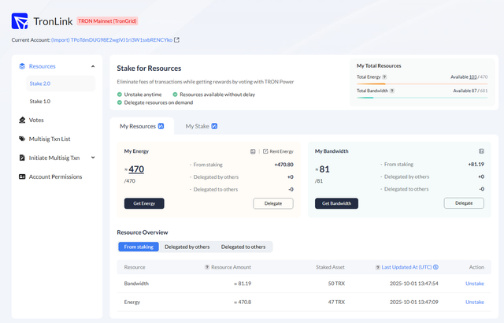Click the TronLink logo icon
504x323 pixels.
[x=21, y=20]
